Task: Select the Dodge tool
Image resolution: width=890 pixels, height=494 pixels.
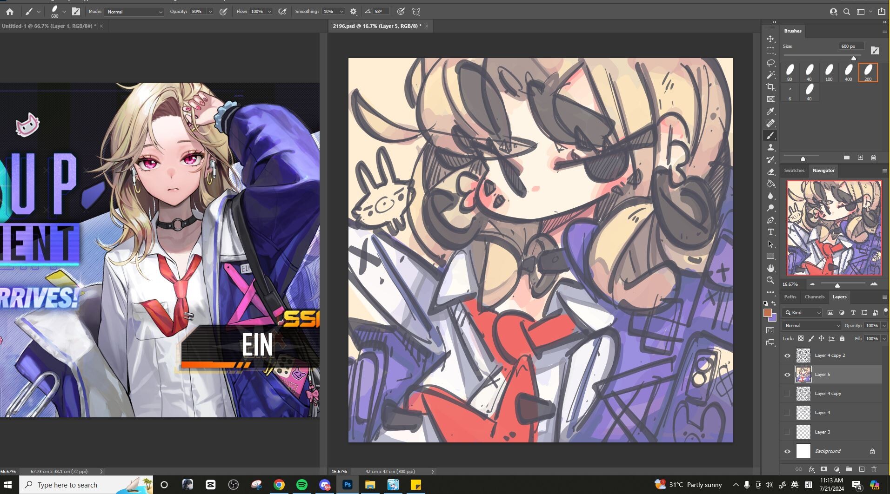Action: pyautogui.click(x=770, y=208)
